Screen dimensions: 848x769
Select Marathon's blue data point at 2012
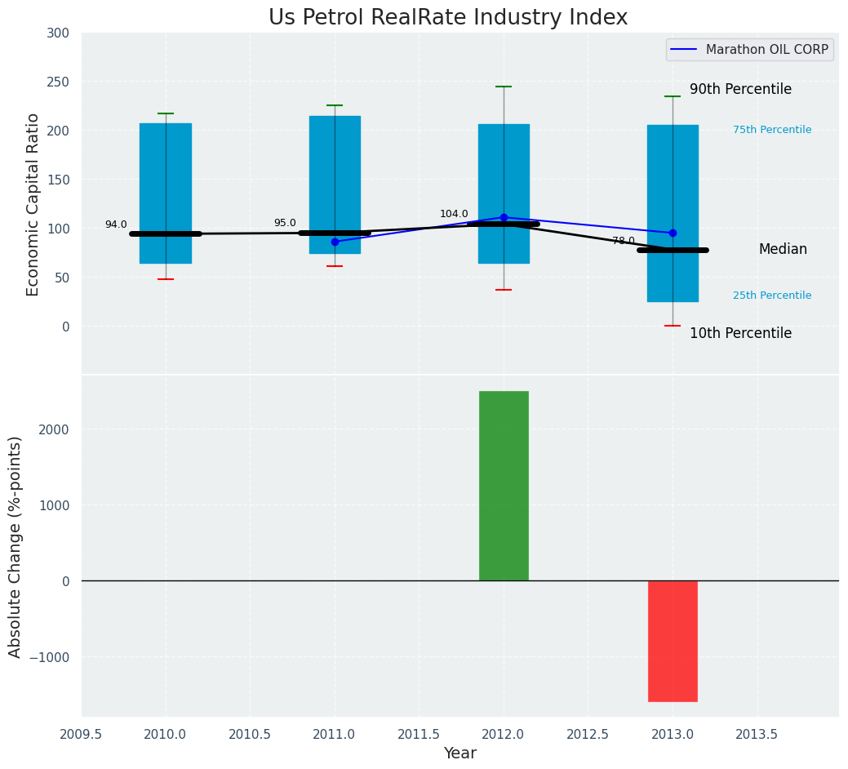coord(504,217)
